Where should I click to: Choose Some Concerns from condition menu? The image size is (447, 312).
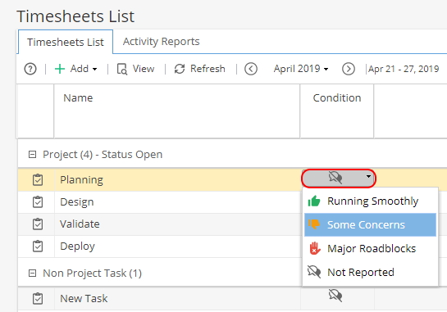370,225
